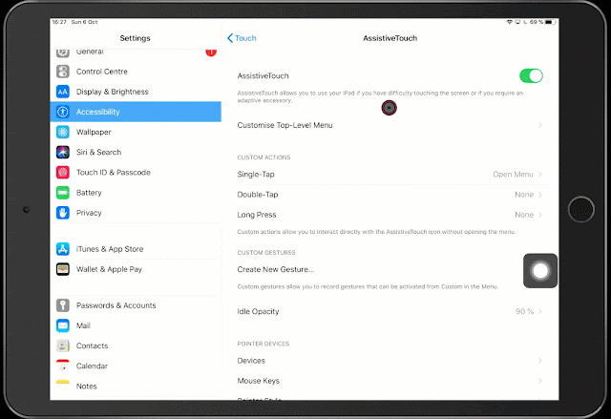This screenshot has width=611, height=419.
Task: Open the Siri & Search icon
Action: coord(63,153)
